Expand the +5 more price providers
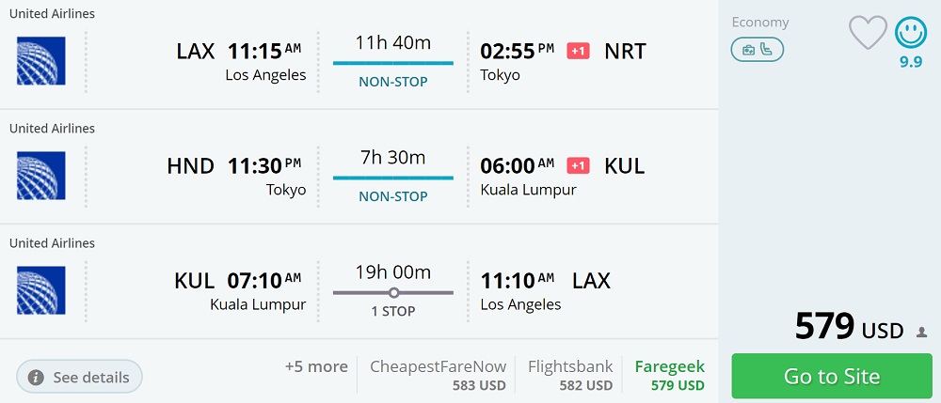Image resolution: width=941 pixels, height=403 pixels. (316, 366)
